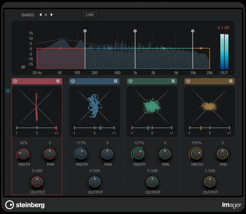Decrease the number of bands with left arrow
This screenshot has width=246, height=214.
click(x=41, y=15)
